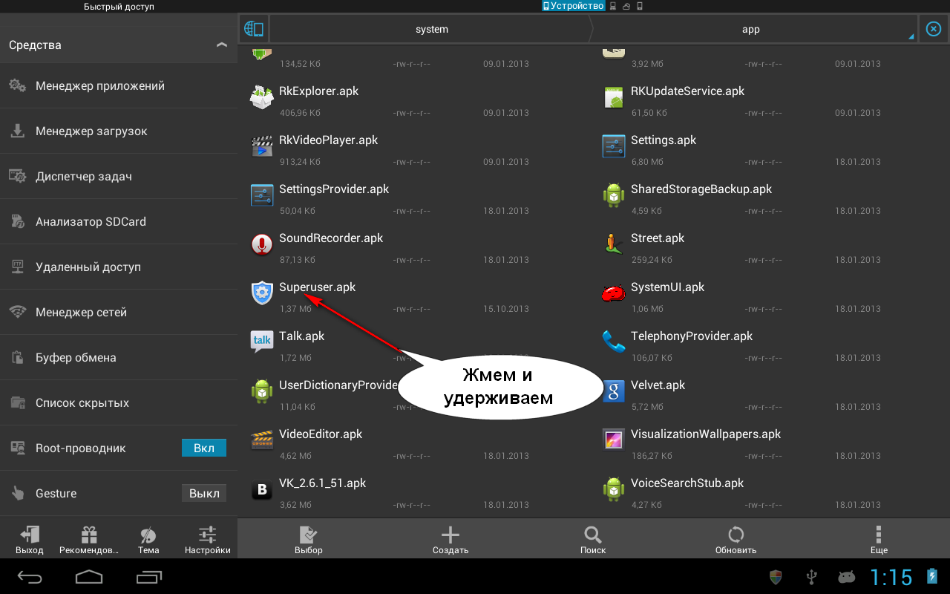Tap the Android debug icon in tray
Image resolution: width=950 pixels, height=594 pixels.
(x=846, y=577)
